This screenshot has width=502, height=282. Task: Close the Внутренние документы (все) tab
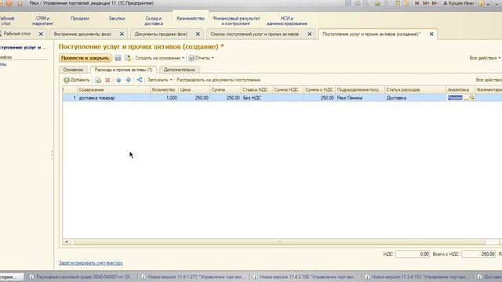click(122, 34)
